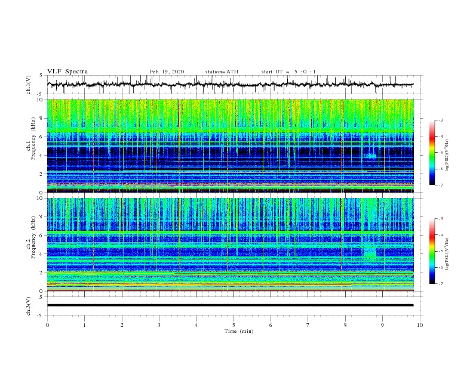Click time axis tick label '1'
This screenshot has width=473, height=365.
[x=84, y=325]
